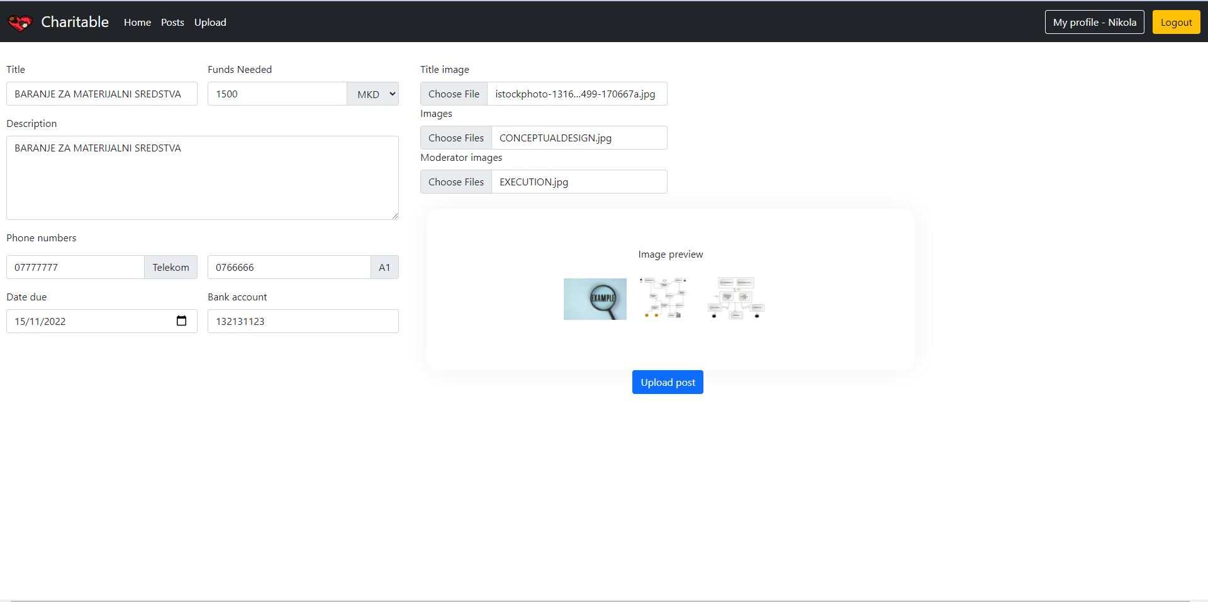Viewport: 1208px width, 602px height.
Task: Expand the MKD currency dropdown
Action: tap(373, 94)
